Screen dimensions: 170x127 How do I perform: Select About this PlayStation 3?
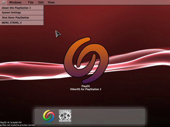(x=22, y=8)
